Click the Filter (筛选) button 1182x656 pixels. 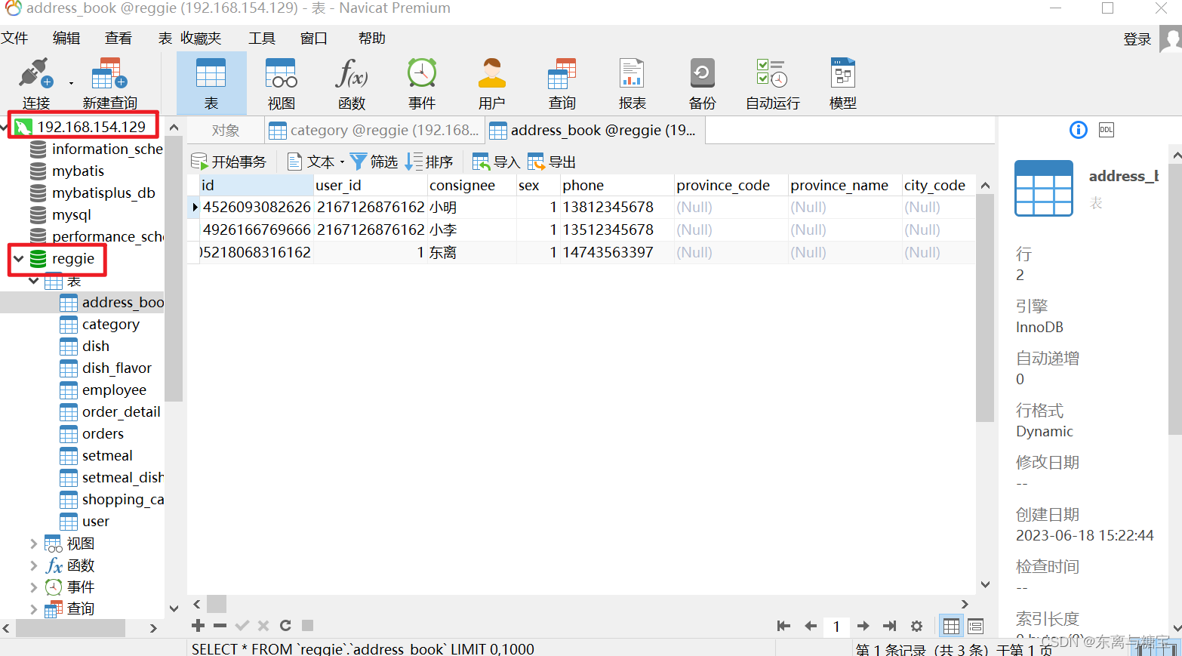(374, 162)
